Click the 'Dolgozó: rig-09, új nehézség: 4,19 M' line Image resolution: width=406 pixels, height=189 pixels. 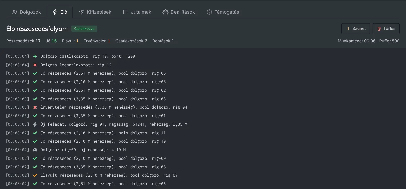click(x=83, y=150)
